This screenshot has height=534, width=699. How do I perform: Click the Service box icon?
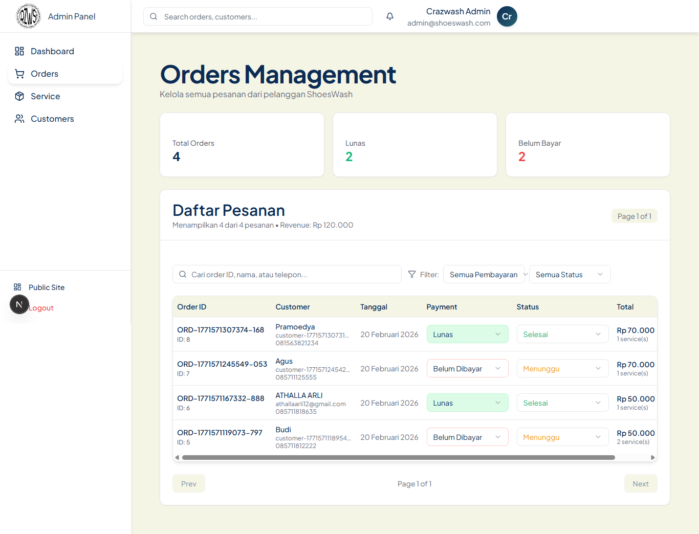[19, 96]
